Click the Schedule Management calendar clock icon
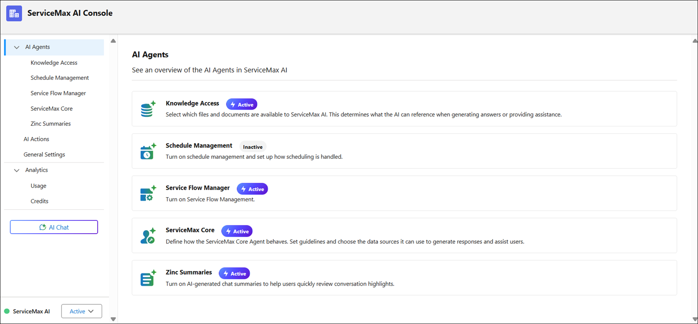 pos(148,152)
